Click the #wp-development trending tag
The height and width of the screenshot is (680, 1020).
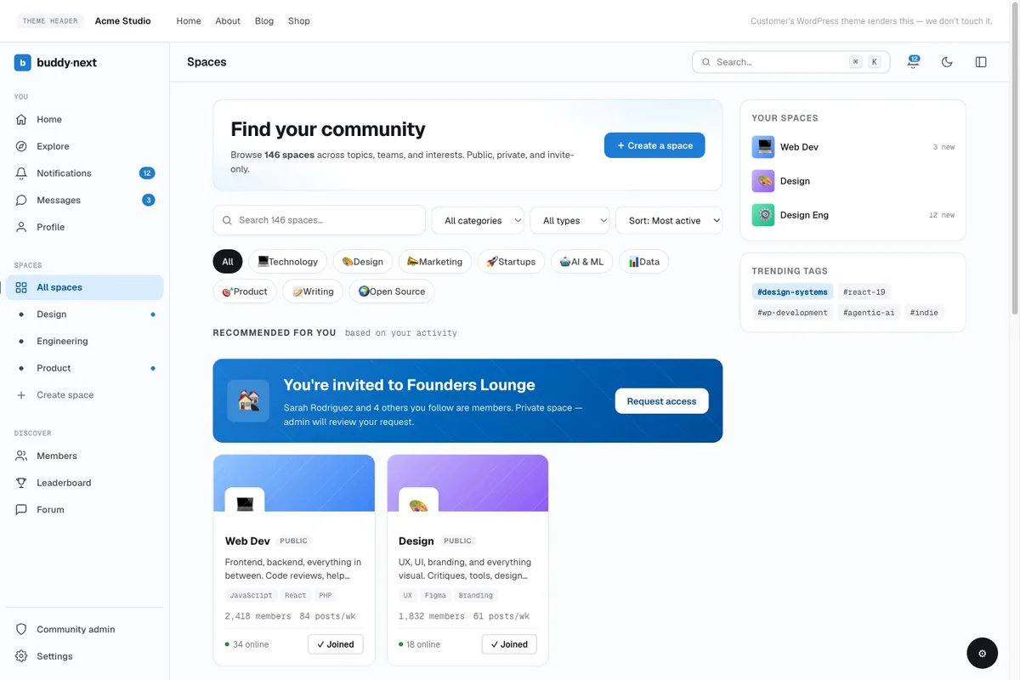(792, 313)
